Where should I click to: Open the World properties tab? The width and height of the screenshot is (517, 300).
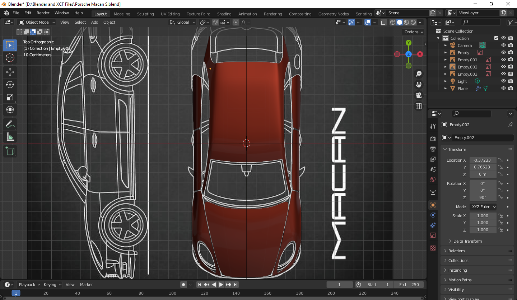click(x=433, y=179)
